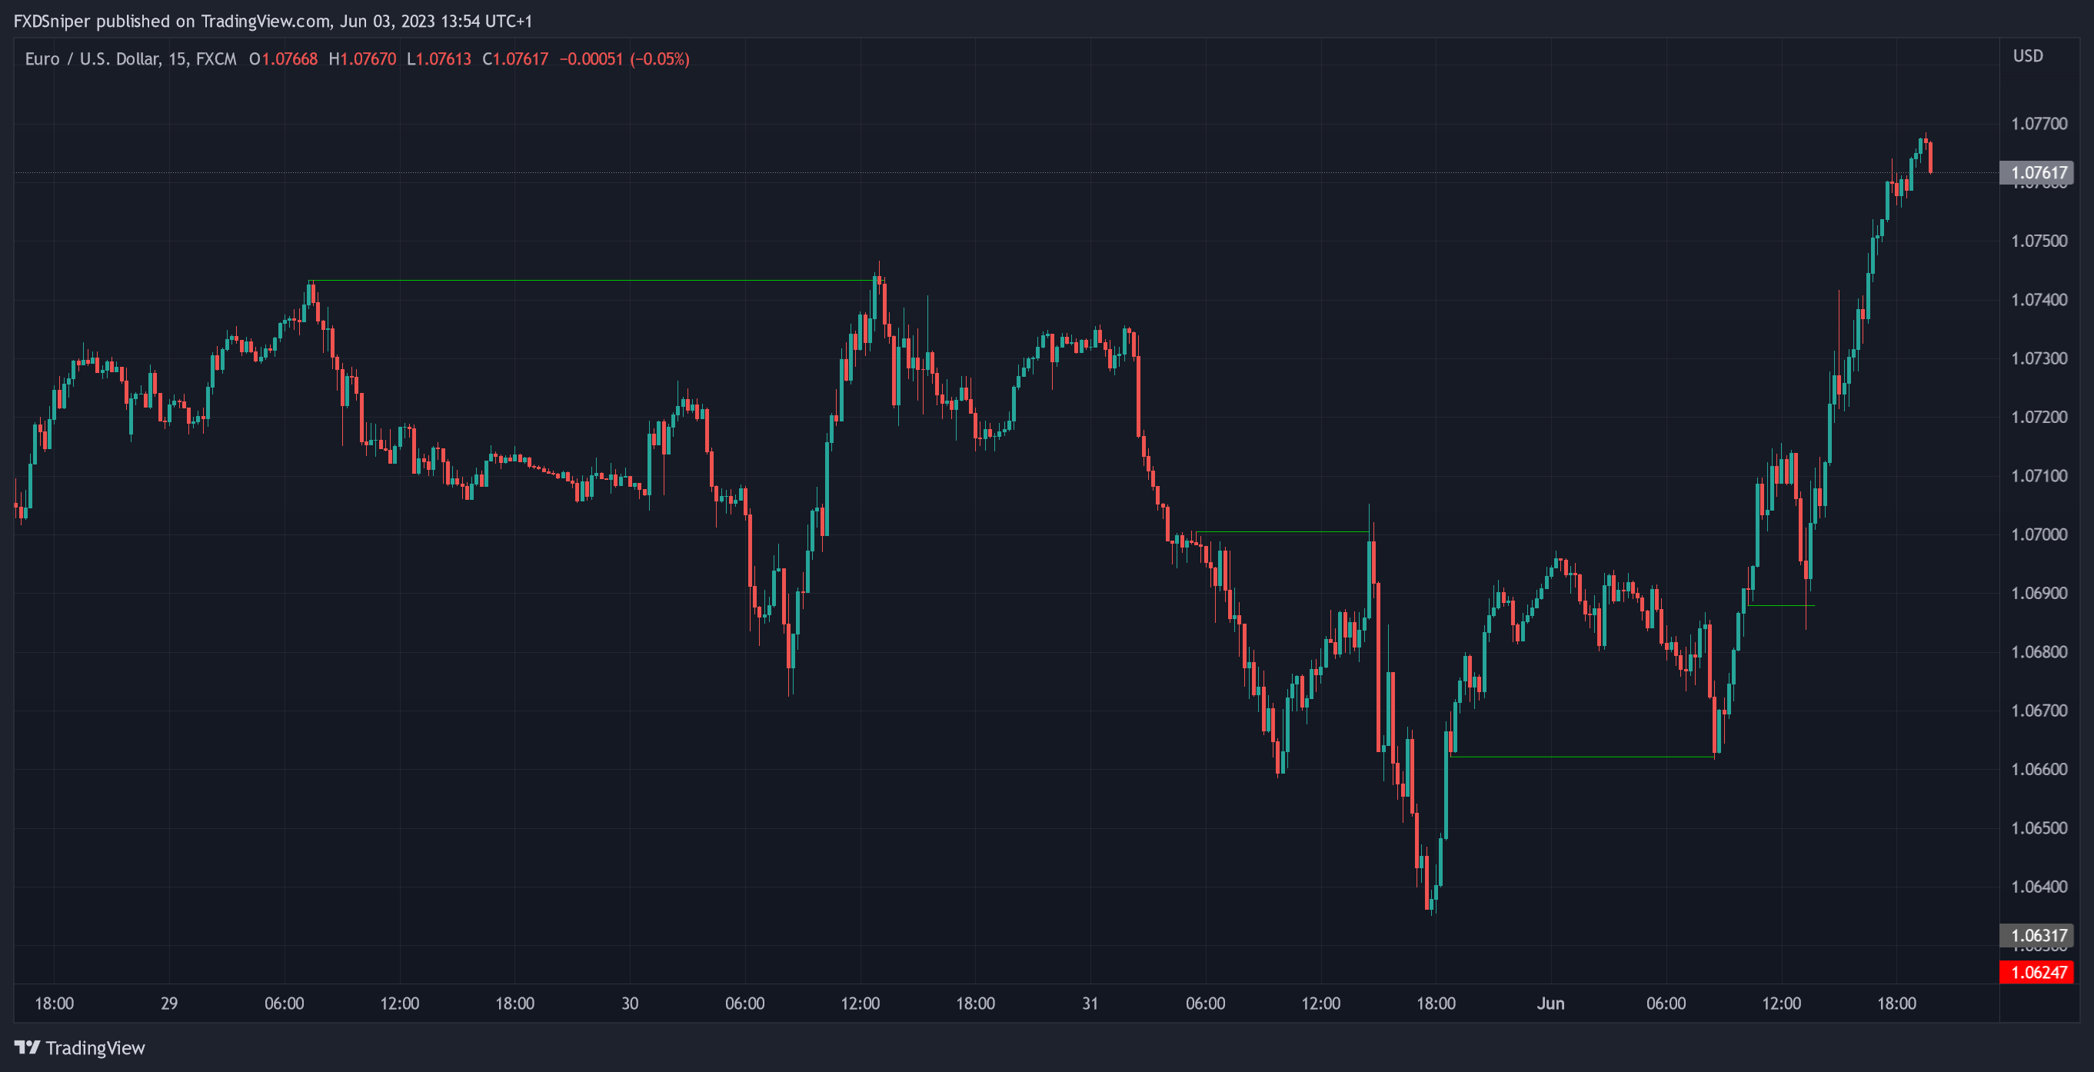Click the Jun label on the time axis
2094x1072 pixels.
[1550, 1003]
